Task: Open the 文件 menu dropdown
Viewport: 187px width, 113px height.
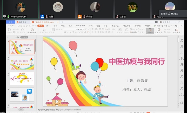Action: [x=12, y=26]
